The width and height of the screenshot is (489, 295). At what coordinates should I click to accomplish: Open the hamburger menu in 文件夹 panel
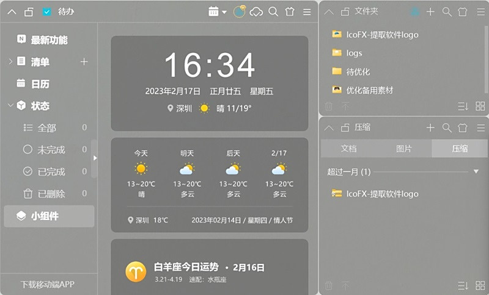tap(480, 12)
